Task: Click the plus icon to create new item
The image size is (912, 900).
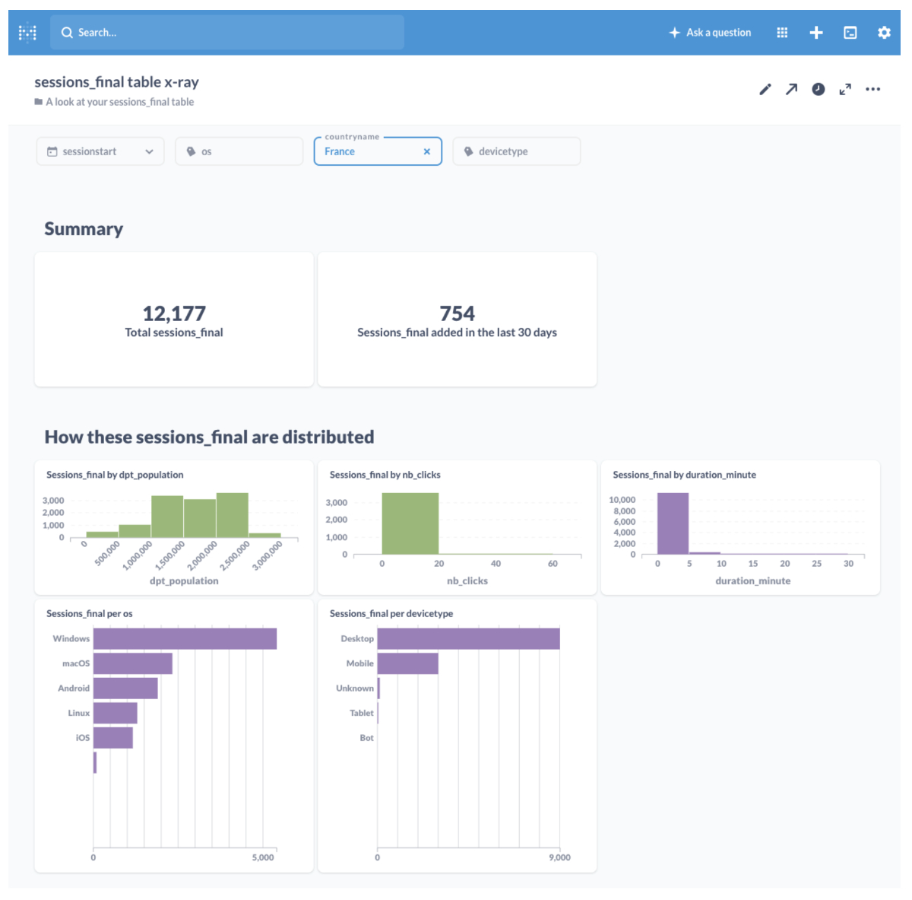Action: [x=816, y=33]
